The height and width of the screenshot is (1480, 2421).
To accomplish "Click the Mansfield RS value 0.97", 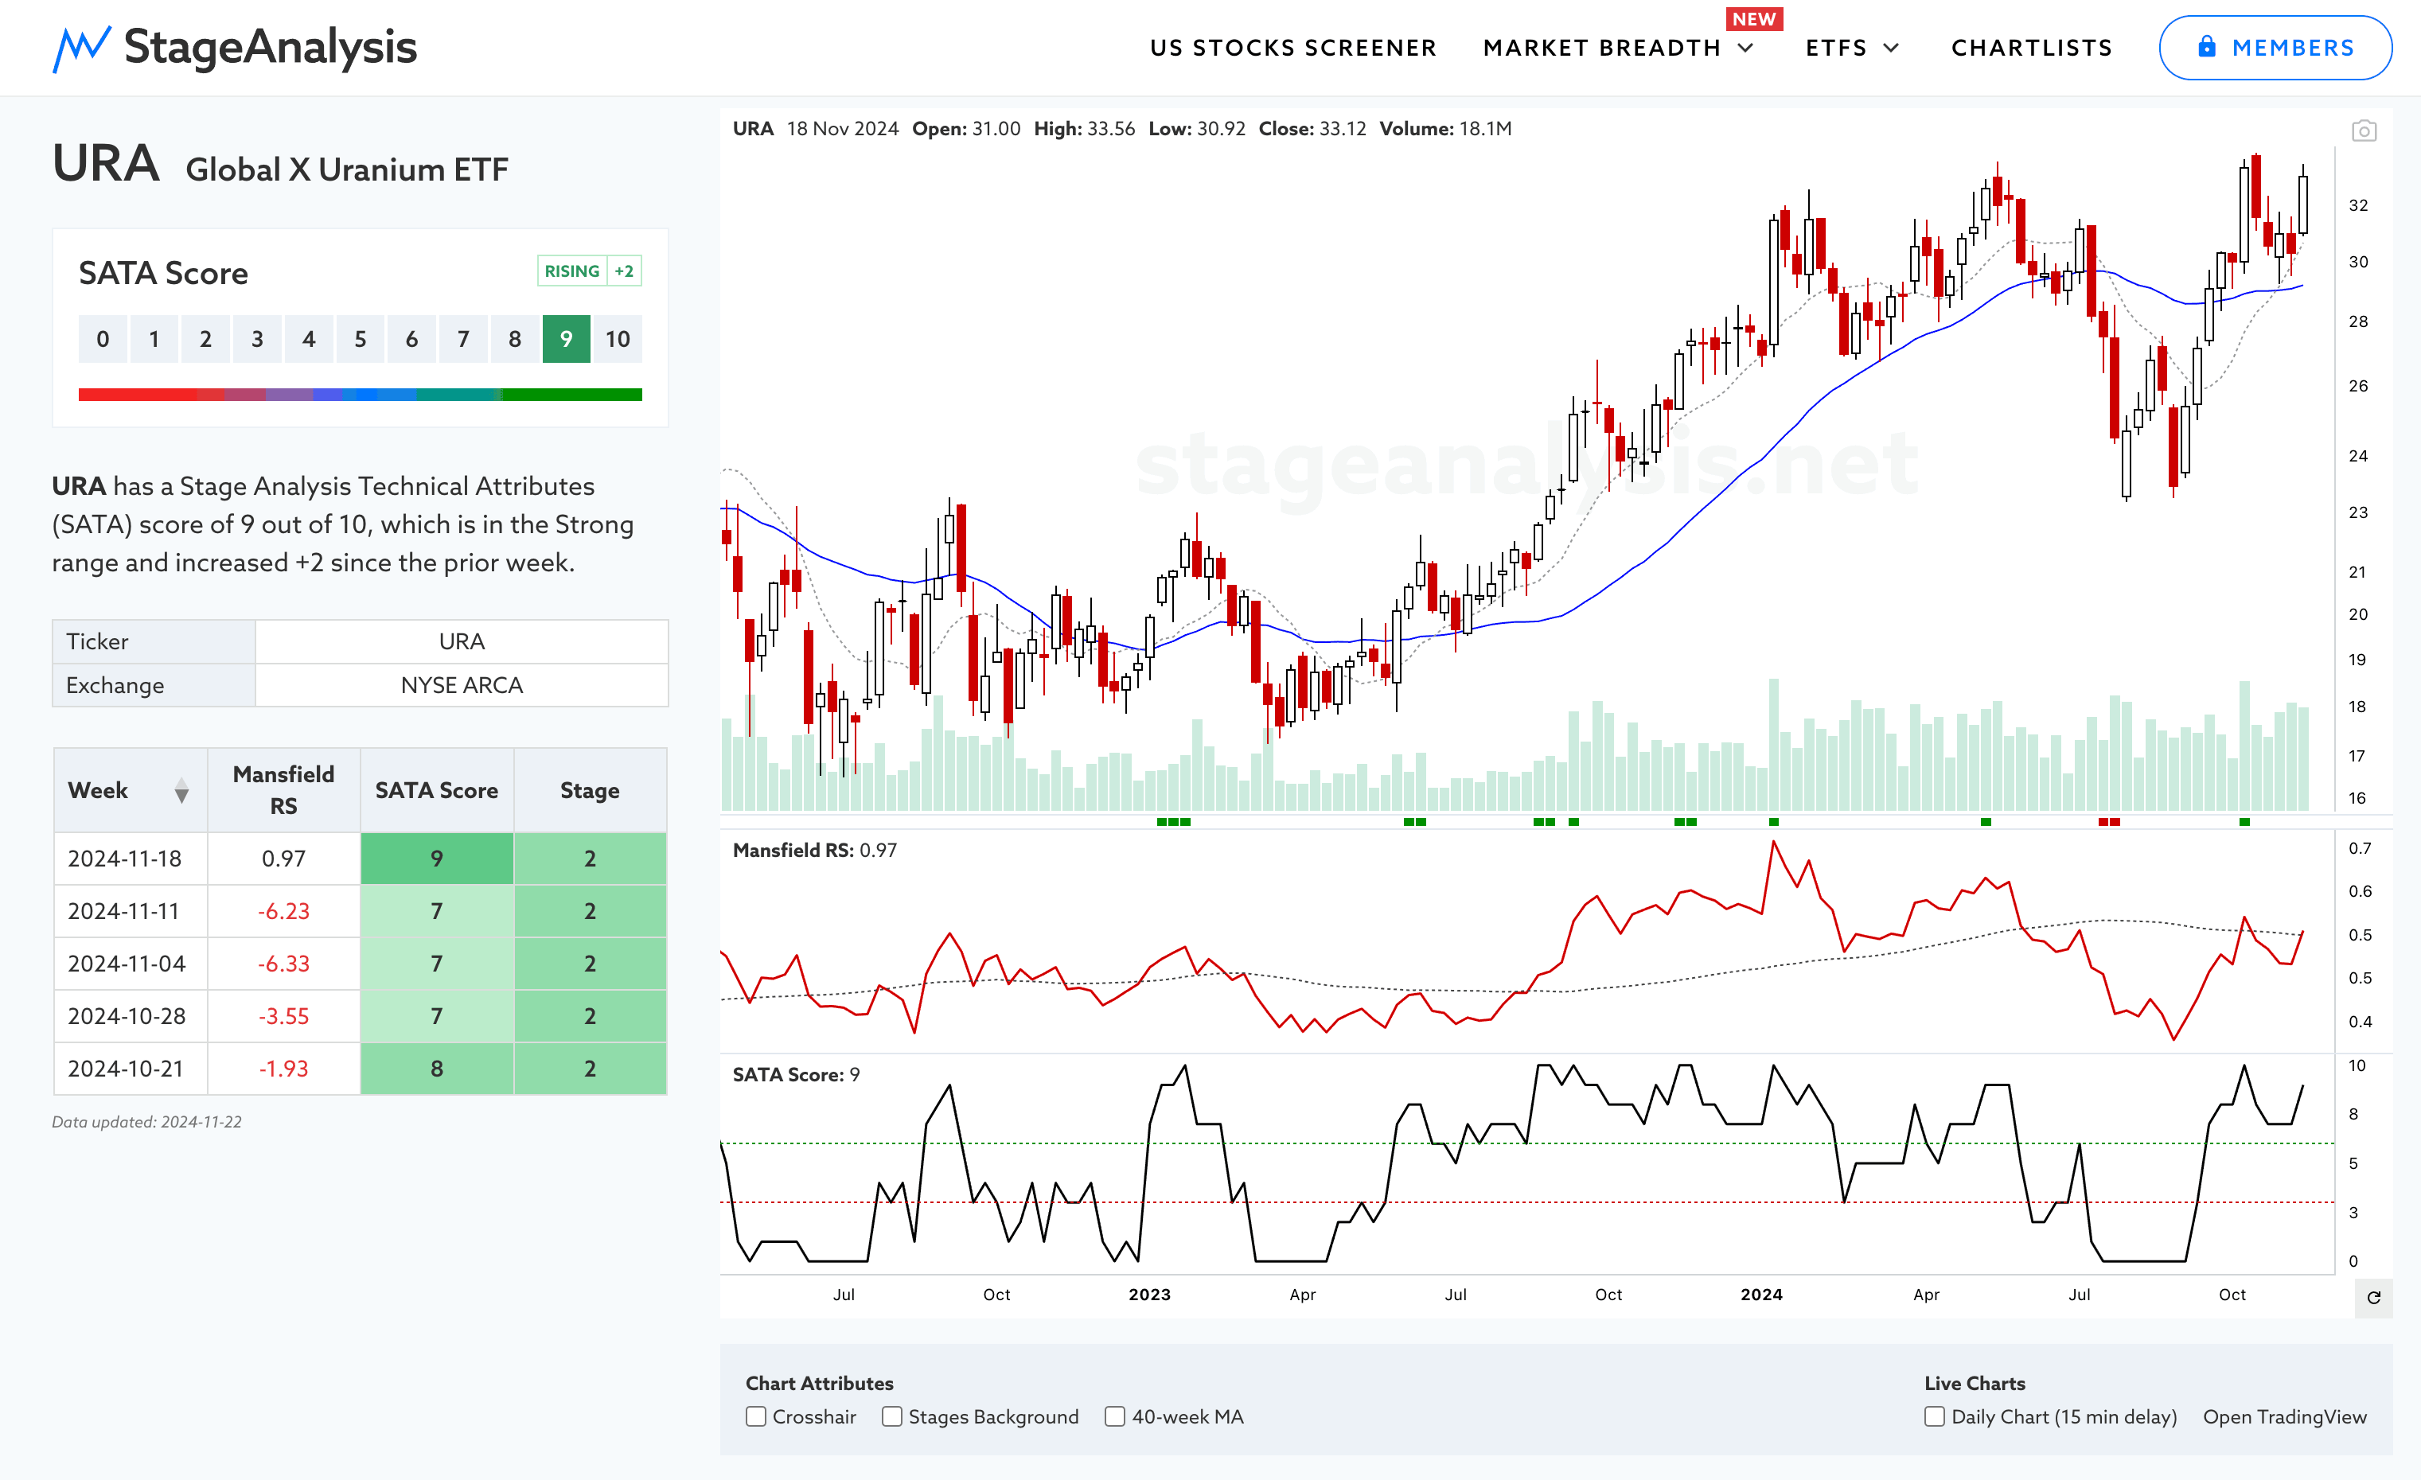I will coord(284,859).
